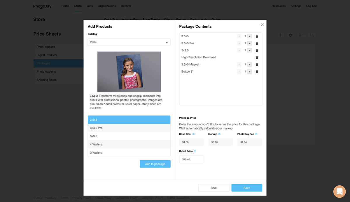Click the price sheet trash icon
This screenshot has width=350, height=202.
[x=301, y=35]
